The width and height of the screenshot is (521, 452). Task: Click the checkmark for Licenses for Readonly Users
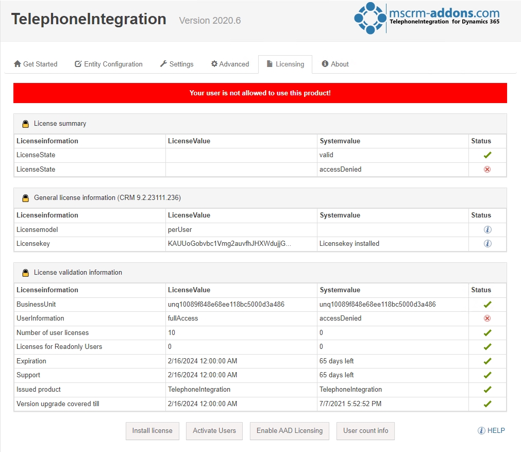[488, 347]
